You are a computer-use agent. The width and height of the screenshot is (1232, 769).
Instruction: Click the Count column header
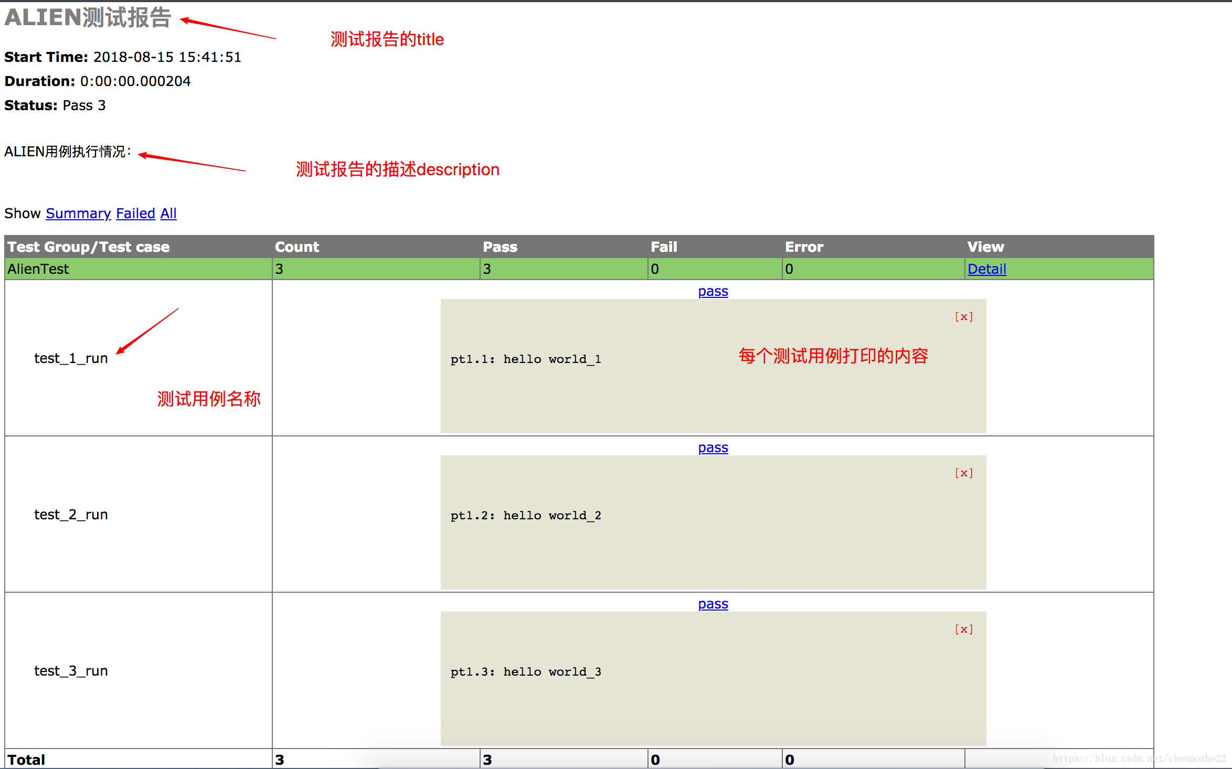pos(297,247)
